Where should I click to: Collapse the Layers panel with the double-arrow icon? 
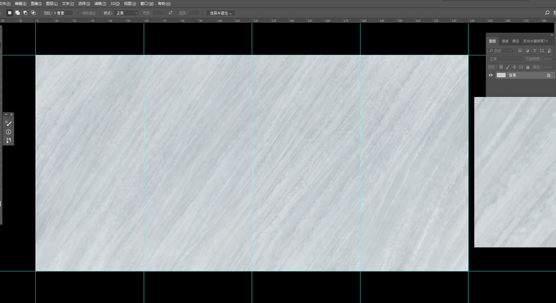(x=552, y=35)
